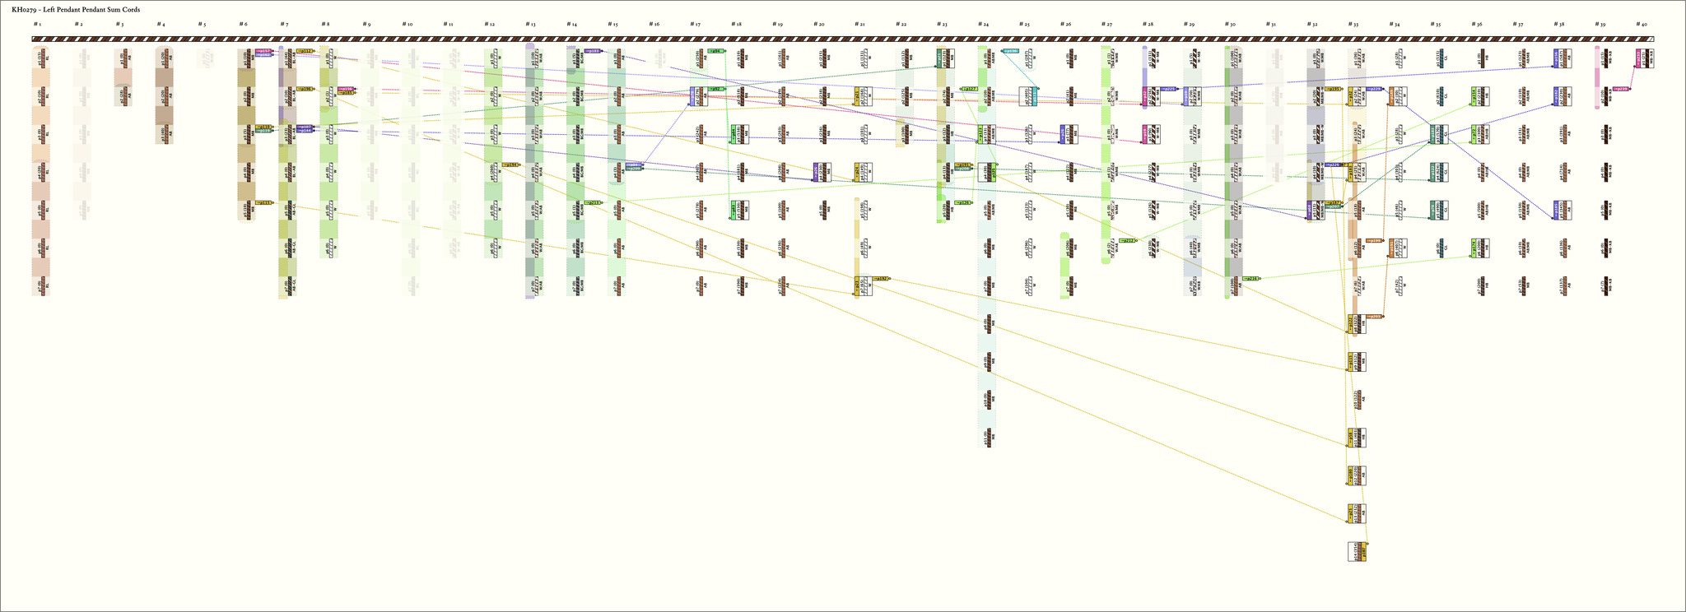Select the yellow =p154 sum label
The width and height of the screenshot is (1686, 612).
511,165
